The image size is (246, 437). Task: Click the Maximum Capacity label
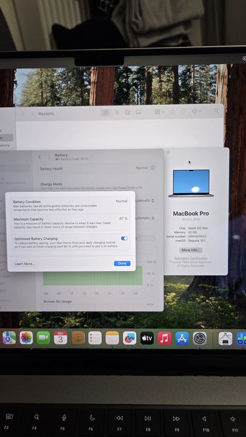point(29,219)
